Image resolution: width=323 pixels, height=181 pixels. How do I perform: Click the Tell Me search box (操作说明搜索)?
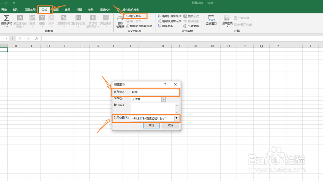click(x=130, y=10)
